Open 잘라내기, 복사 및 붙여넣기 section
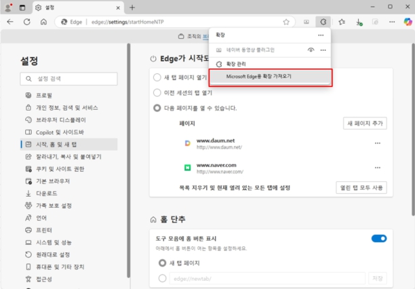 click(x=68, y=157)
